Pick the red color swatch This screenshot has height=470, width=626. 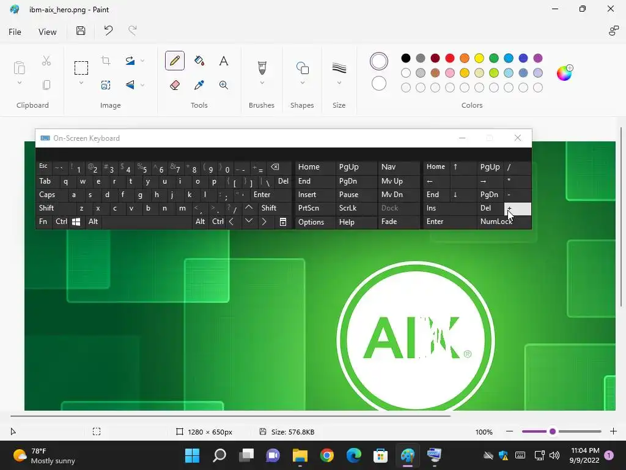click(x=449, y=58)
